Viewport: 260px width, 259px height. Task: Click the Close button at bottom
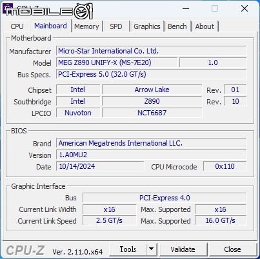233,249
